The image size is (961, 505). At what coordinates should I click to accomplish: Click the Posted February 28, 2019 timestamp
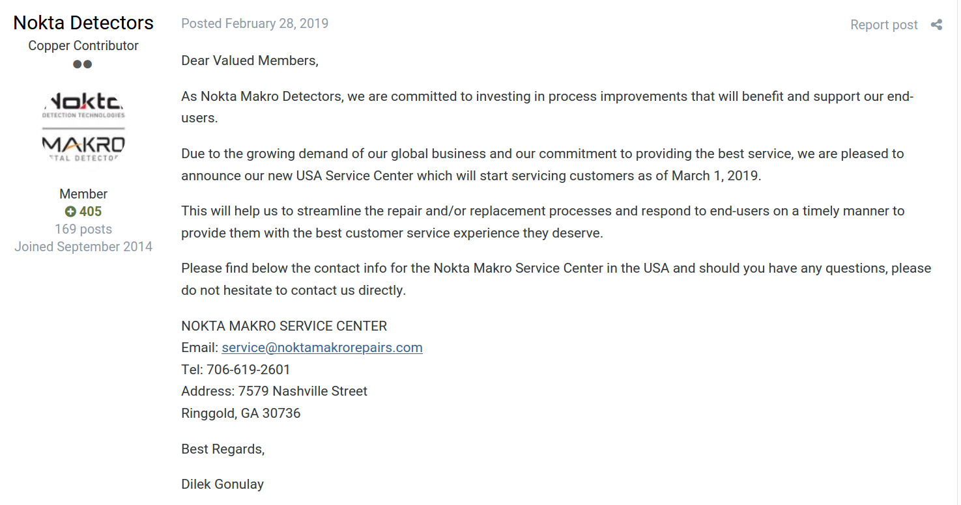tap(255, 23)
